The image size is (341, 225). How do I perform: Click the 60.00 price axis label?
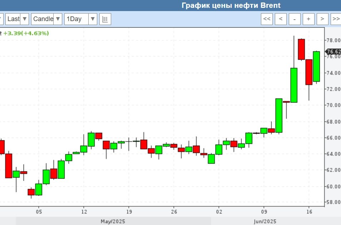coord(334,186)
